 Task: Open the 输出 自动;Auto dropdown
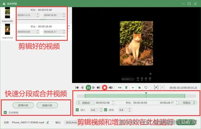tap(71, 122)
